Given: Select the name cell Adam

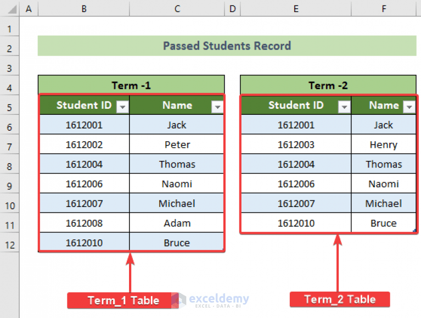Looking at the screenshot, I should pyautogui.click(x=177, y=222).
